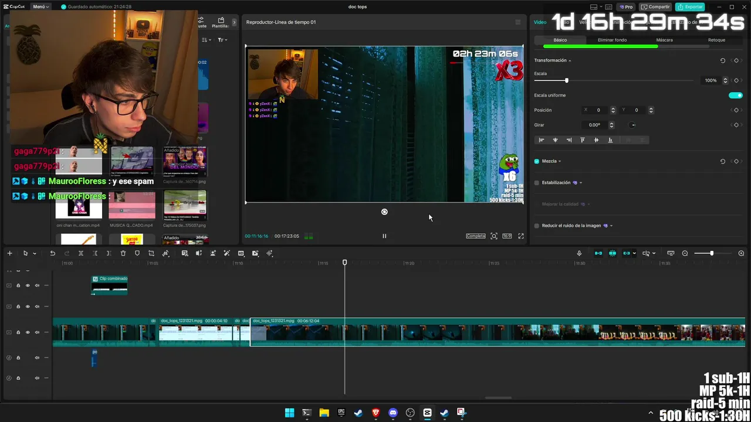Turn off the Escala uniforme switch
Viewport: 751px width, 422px height.
(736, 96)
